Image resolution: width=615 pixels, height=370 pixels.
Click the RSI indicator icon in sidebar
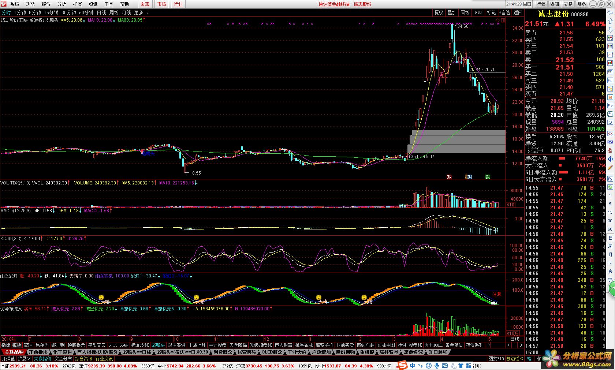(610, 142)
